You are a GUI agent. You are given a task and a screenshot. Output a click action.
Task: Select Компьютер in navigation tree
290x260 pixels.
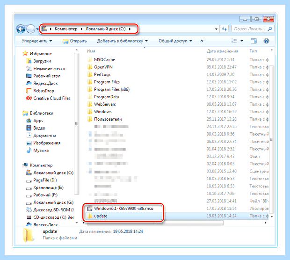[37, 165]
